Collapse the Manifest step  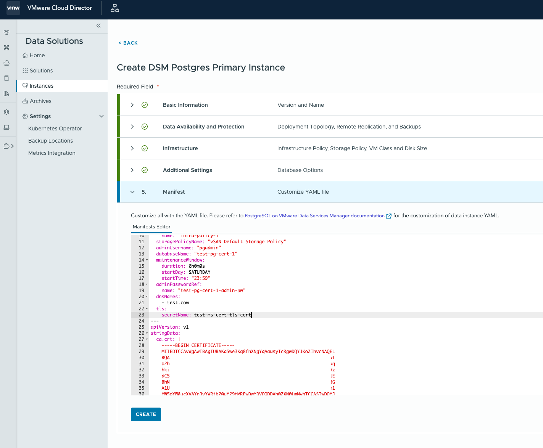[132, 192]
